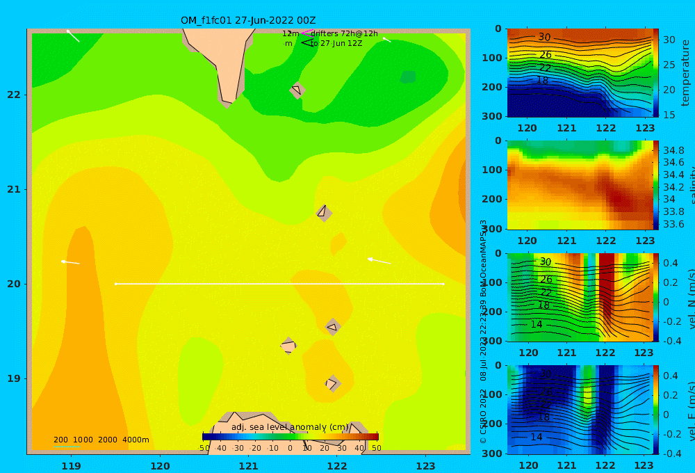Click the title 'OM_f1fc01 27-Jun-2022 00Z'

click(x=248, y=20)
